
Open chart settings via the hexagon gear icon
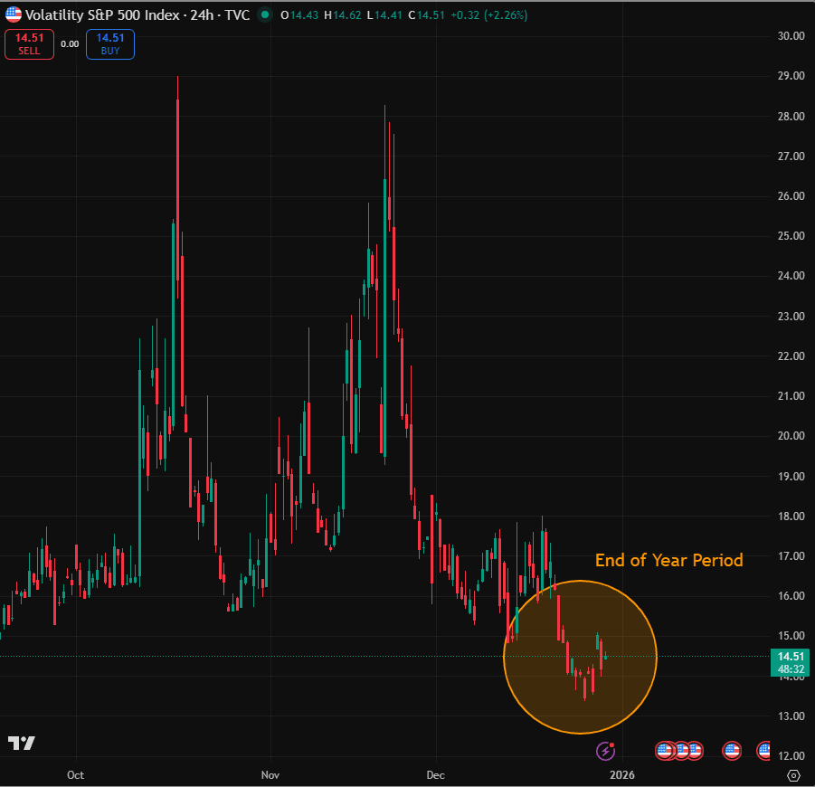click(793, 775)
